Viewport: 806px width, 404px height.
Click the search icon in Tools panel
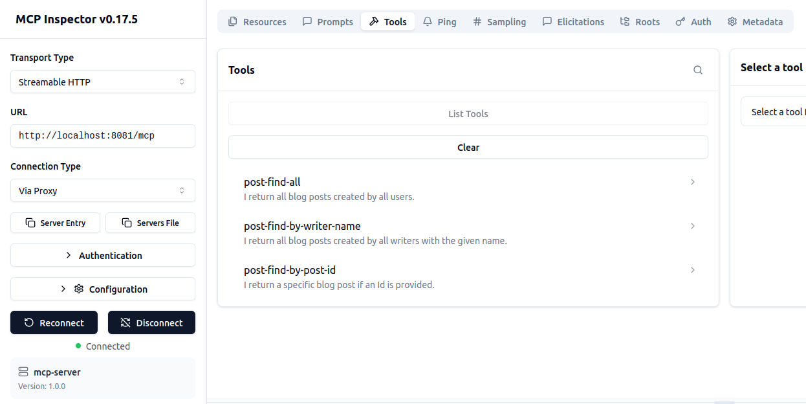[697, 70]
